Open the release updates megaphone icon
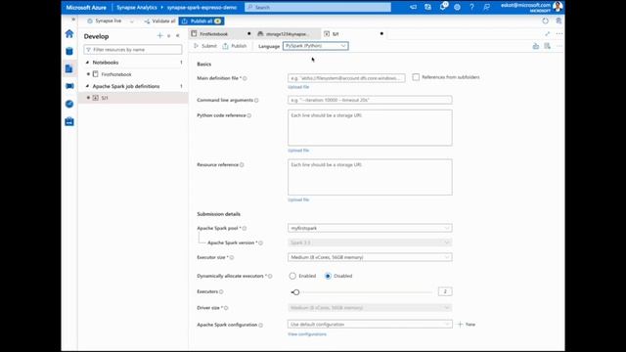Screen dimensions: 626x352 [x=413, y=7]
